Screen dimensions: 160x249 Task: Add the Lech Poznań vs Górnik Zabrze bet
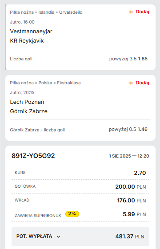[x=139, y=83]
